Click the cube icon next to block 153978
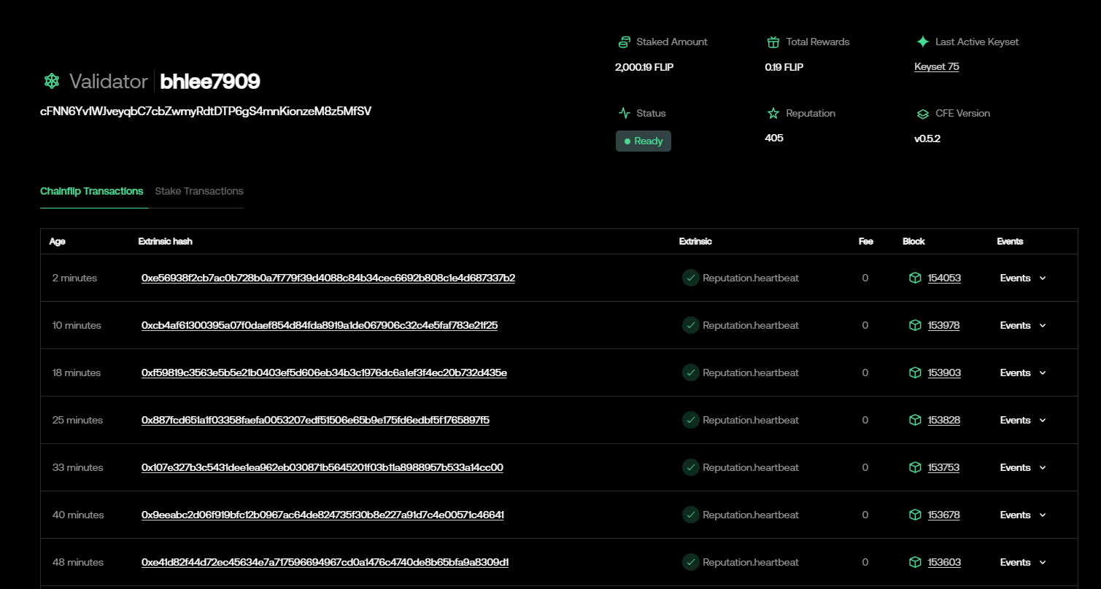 point(915,325)
